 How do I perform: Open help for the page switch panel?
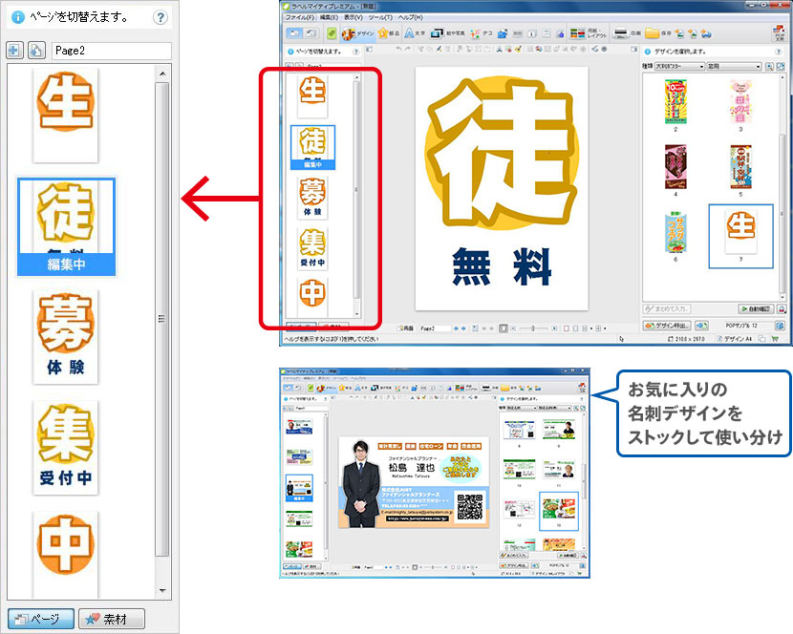tap(160, 17)
